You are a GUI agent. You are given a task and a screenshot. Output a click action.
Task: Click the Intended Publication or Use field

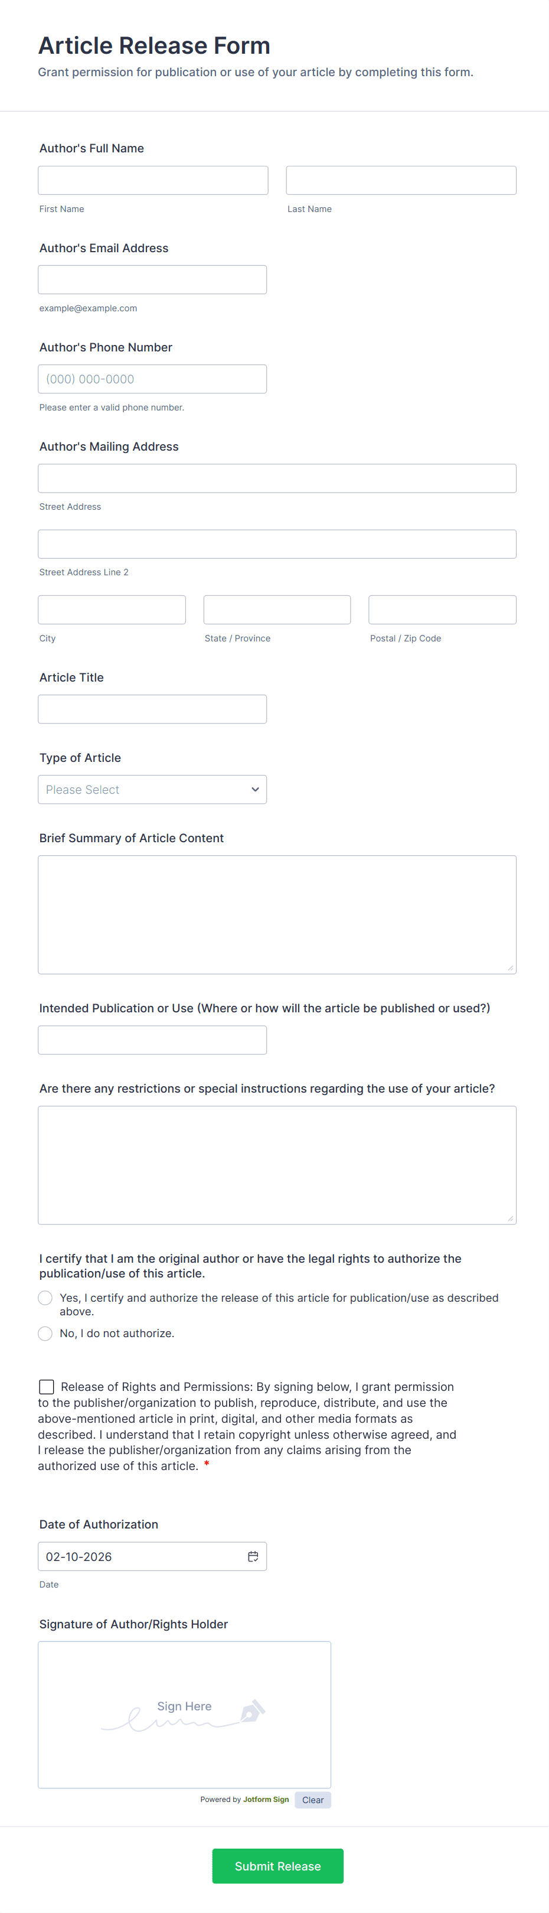pos(152,1039)
